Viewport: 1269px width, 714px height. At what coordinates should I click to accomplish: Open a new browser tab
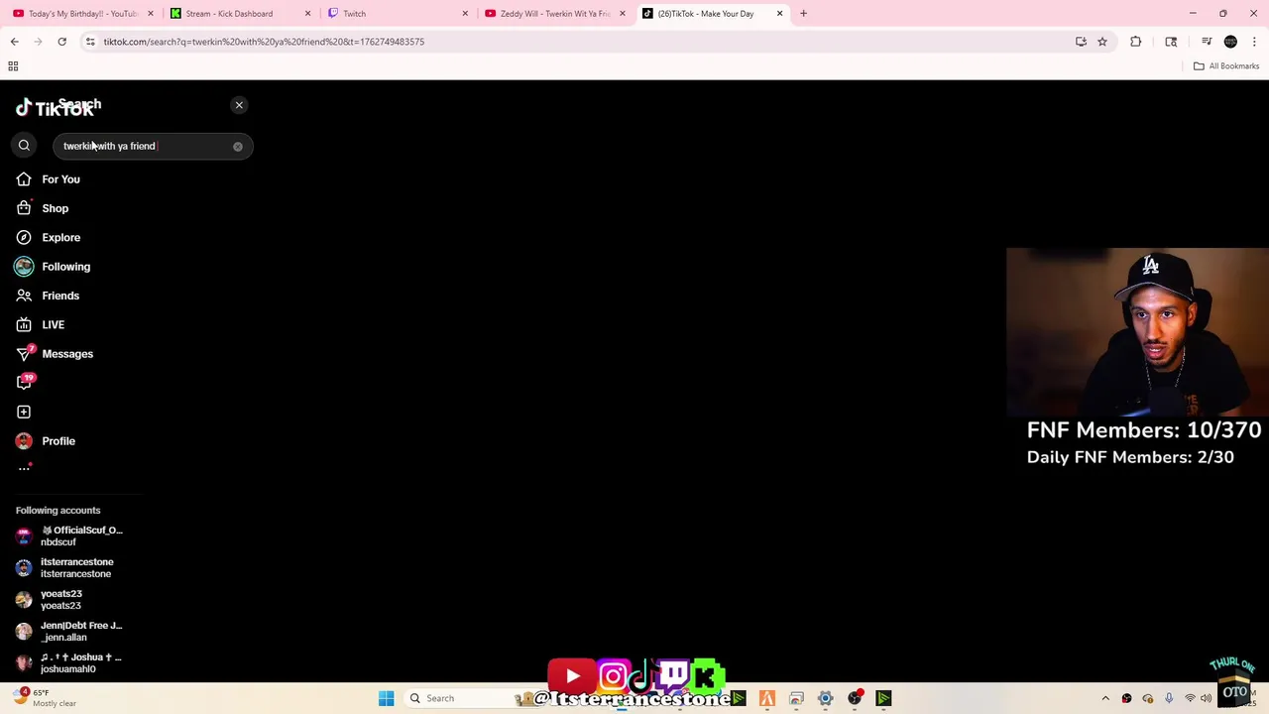pos(803,14)
